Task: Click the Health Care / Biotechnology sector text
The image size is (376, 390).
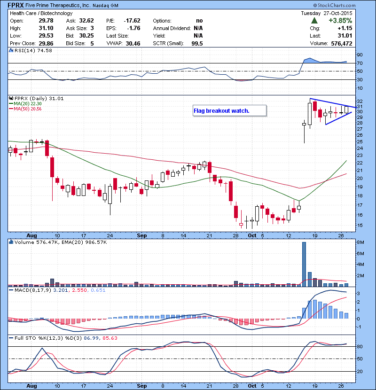Action: (x=41, y=13)
